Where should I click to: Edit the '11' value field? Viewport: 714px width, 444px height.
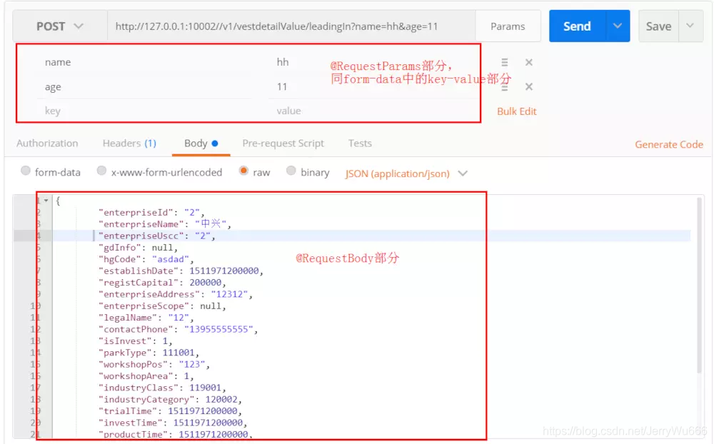373,86
